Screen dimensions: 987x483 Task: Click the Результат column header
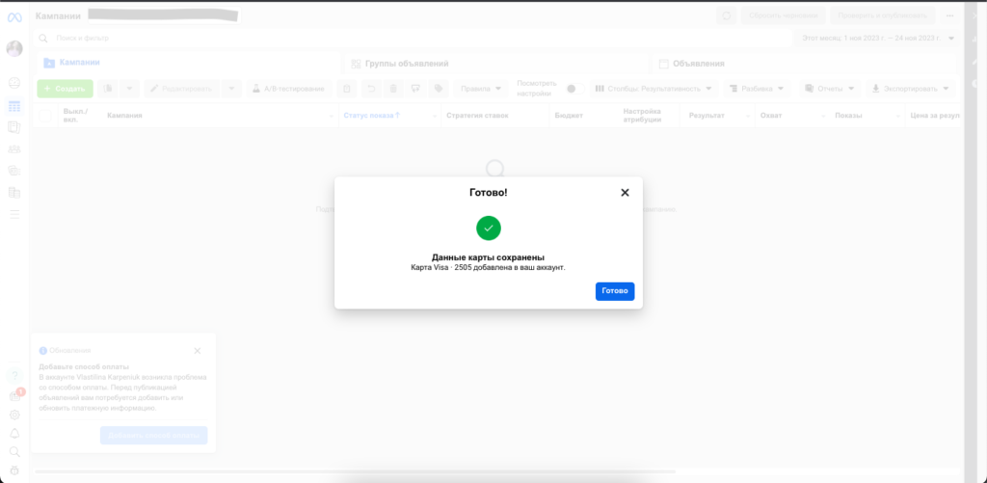coord(718,116)
